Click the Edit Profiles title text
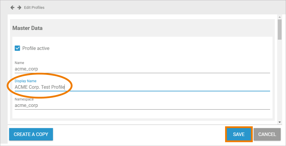 [x=34, y=7]
